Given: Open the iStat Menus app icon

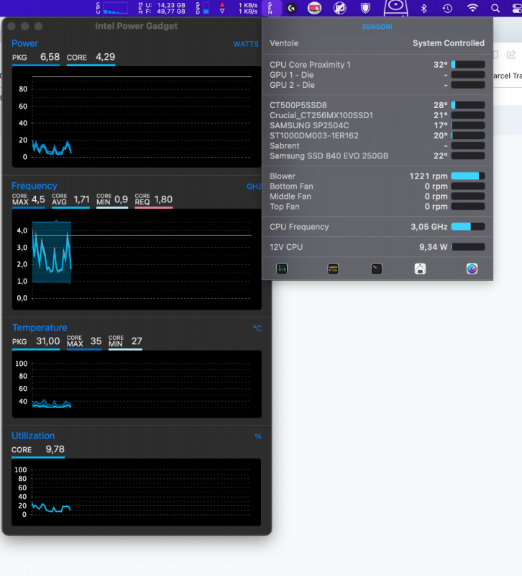Looking at the screenshot, I should point(472,269).
